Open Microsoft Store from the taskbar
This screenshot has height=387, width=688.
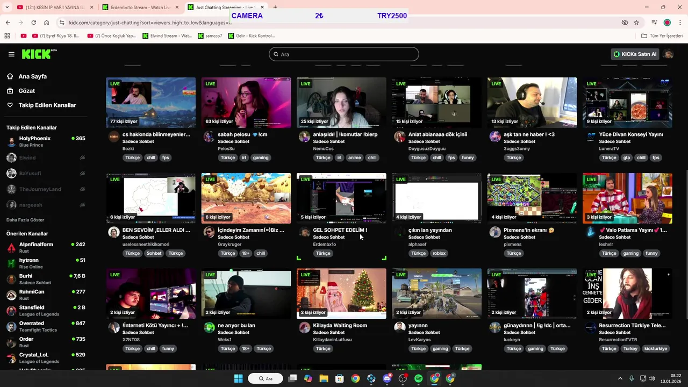point(339,378)
